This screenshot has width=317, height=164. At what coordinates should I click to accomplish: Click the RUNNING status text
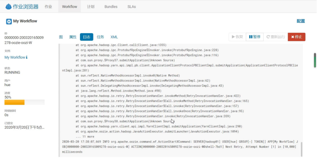coord(12,72)
